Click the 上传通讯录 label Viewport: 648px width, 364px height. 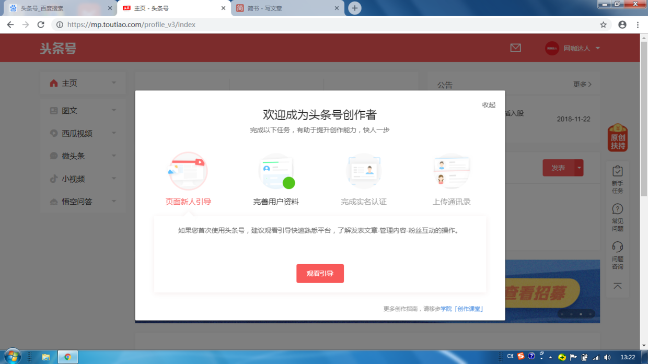[x=452, y=202]
